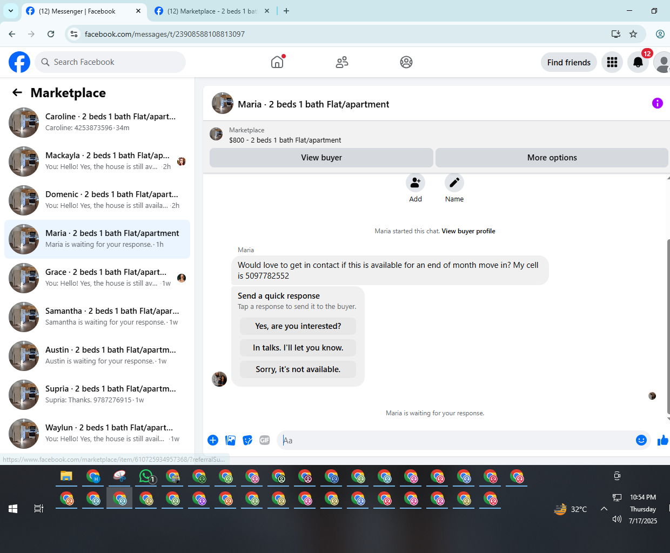The width and height of the screenshot is (670, 553).
Task: Open Austin conversation
Action: [97, 356]
